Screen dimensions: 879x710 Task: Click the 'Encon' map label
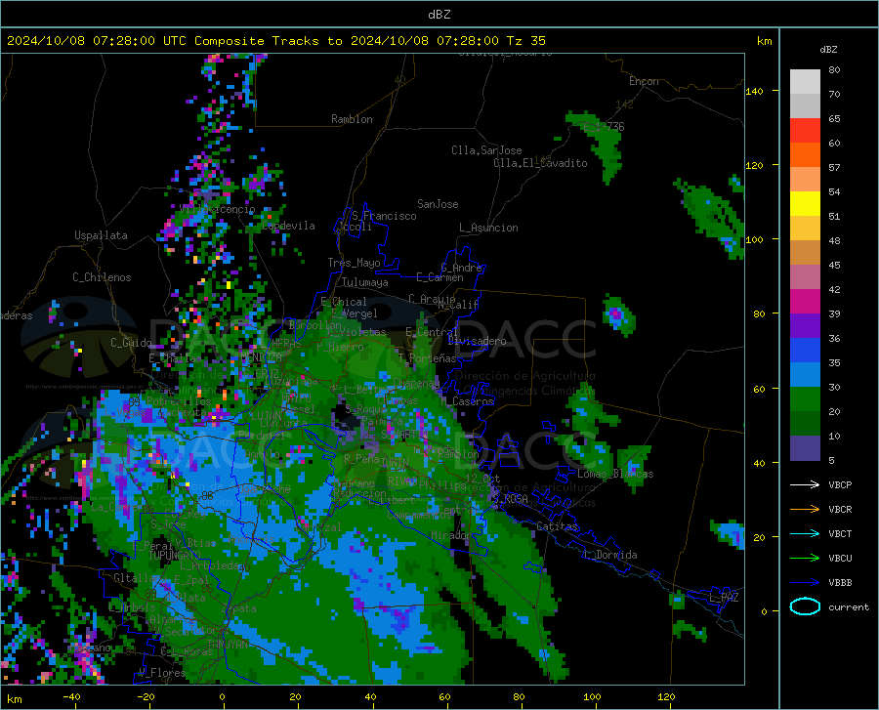[644, 81]
